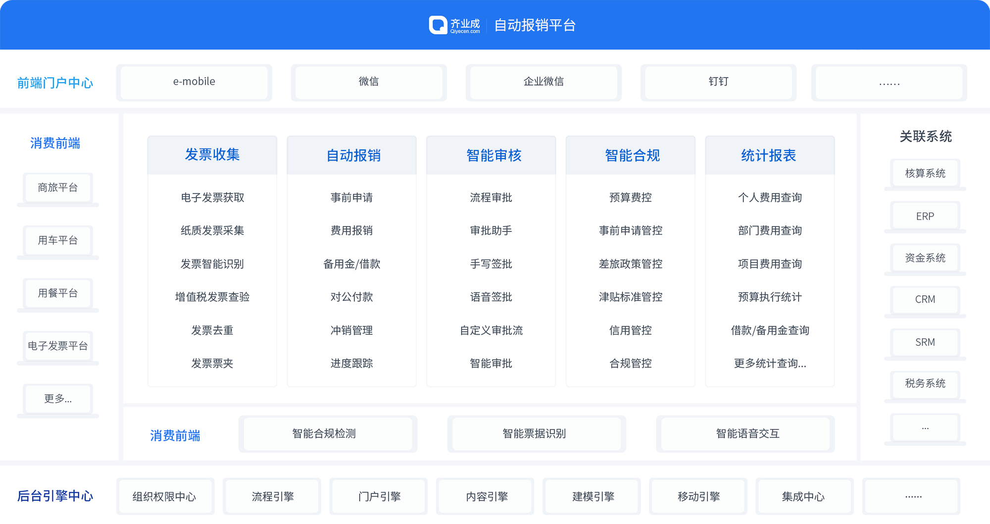Select 商旅平台 in the left sidebar
The width and height of the screenshot is (990, 524).
(x=57, y=188)
